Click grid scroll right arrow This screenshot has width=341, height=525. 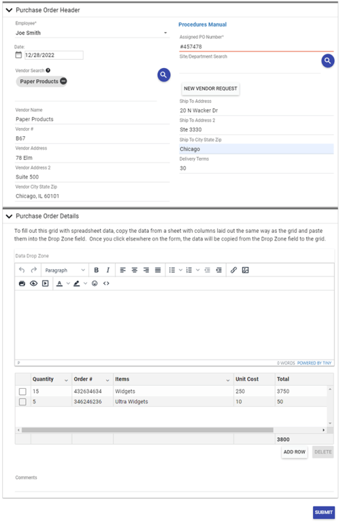(324, 430)
